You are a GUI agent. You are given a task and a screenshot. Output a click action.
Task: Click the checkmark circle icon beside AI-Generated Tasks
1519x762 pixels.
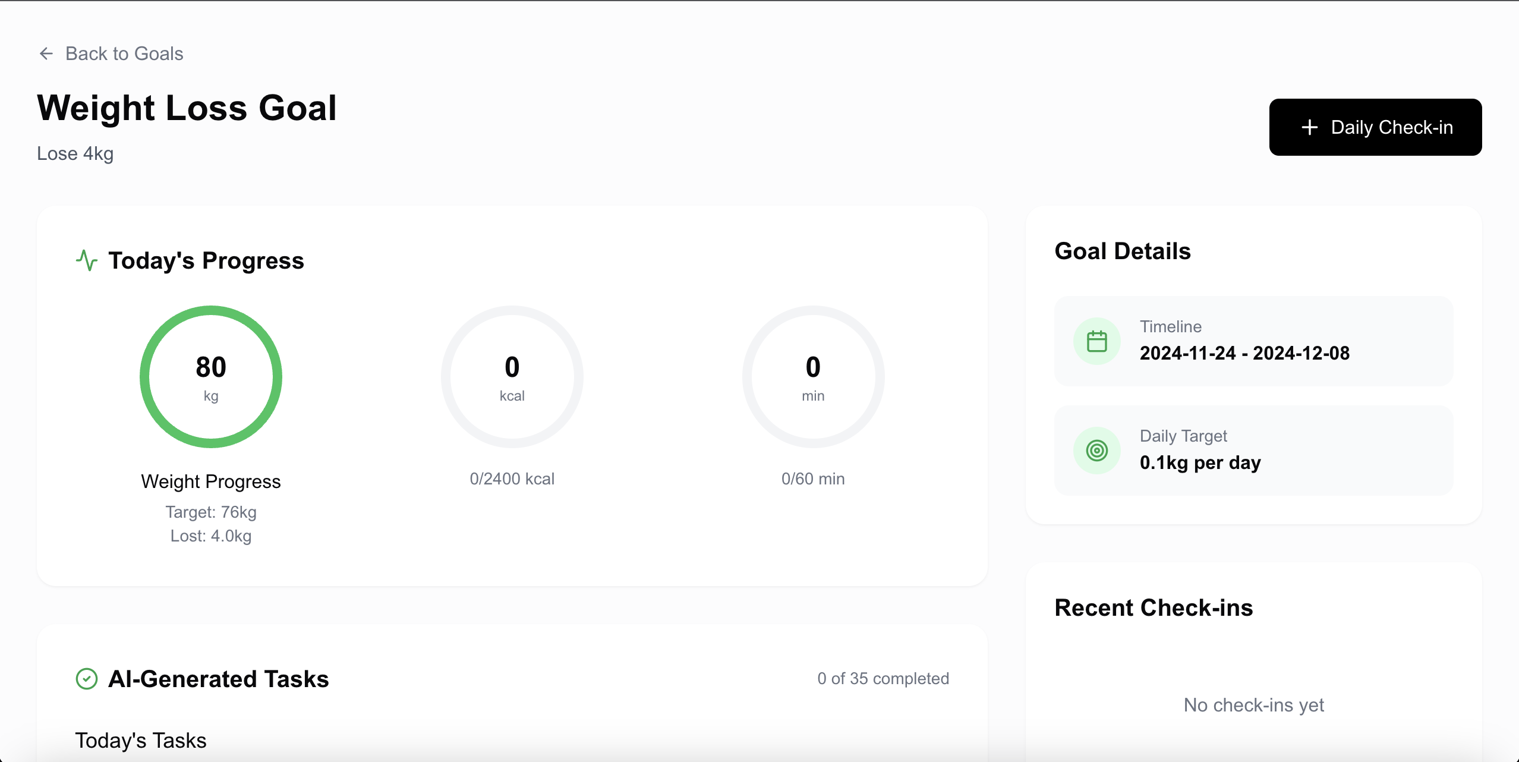(87, 679)
